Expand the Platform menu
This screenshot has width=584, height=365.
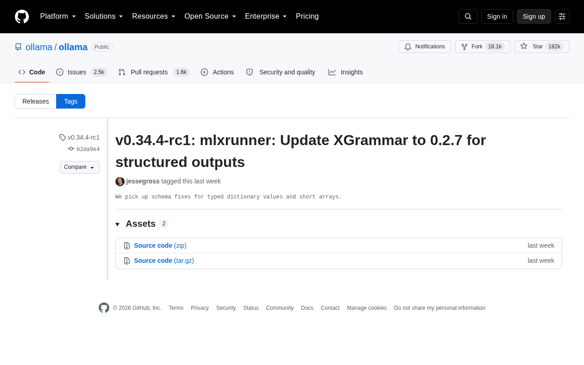click(58, 16)
